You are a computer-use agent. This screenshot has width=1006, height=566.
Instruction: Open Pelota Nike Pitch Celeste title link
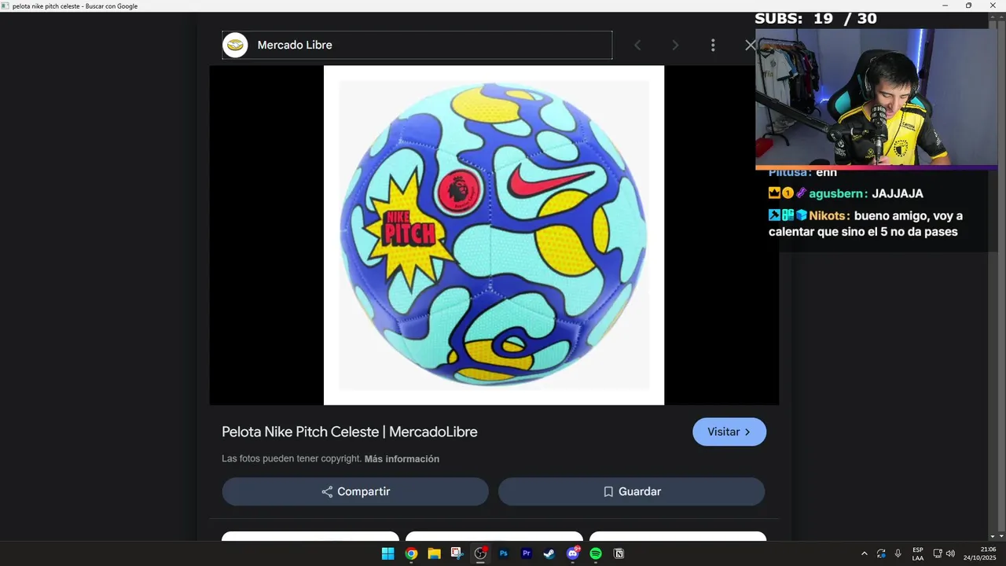point(350,432)
